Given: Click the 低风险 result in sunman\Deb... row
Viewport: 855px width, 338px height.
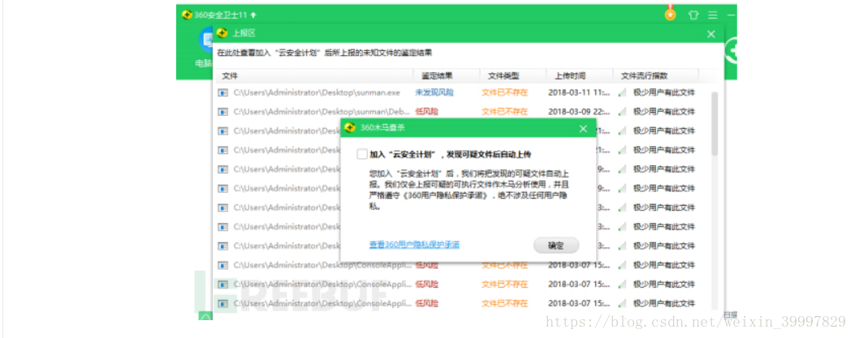Looking at the screenshot, I should tap(427, 112).
